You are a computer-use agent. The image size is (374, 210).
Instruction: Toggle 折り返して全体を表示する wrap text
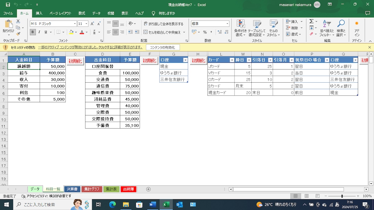(x=163, y=24)
